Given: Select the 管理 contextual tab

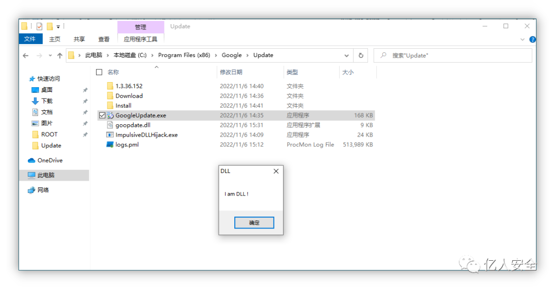Looking at the screenshot, I should coord(140,27).
